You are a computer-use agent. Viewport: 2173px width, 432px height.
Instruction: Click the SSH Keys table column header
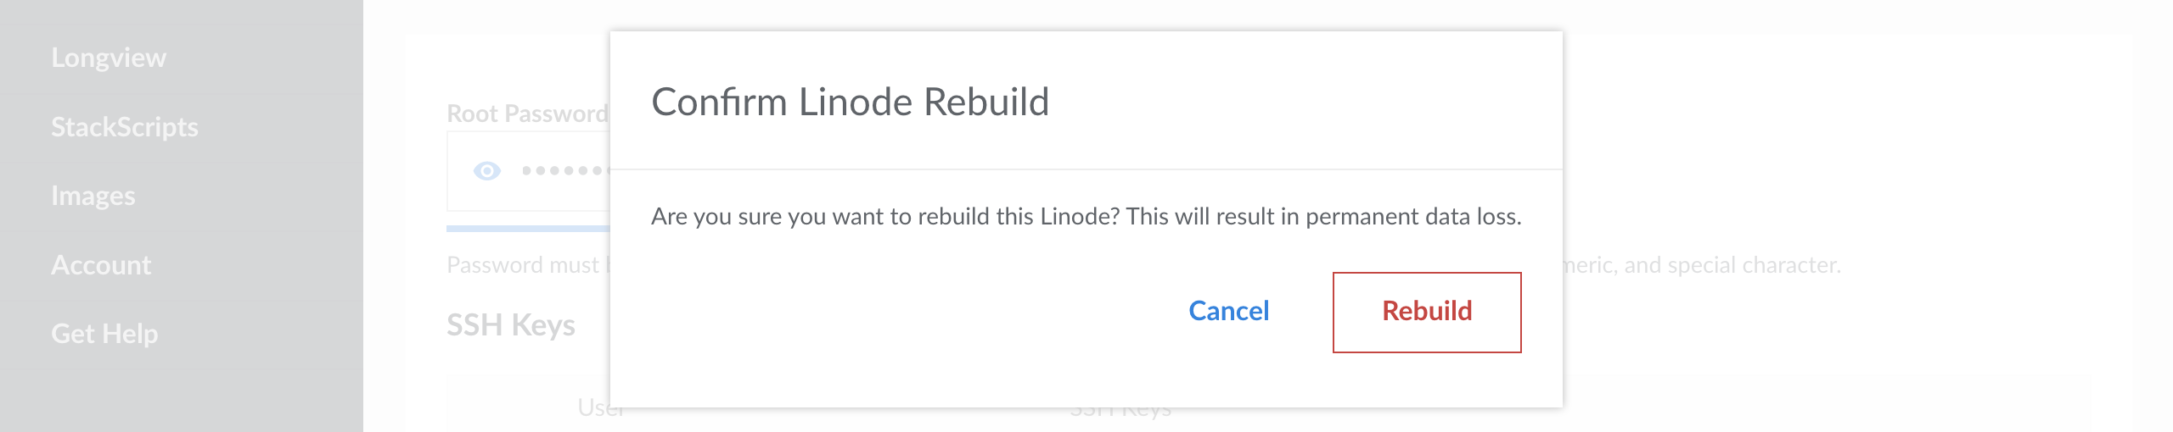(x=1120, y=413)
